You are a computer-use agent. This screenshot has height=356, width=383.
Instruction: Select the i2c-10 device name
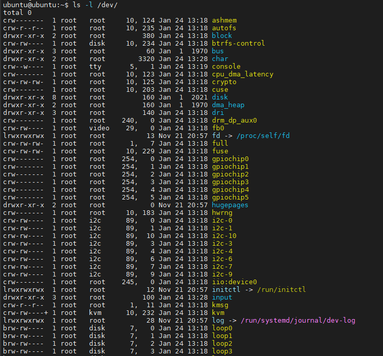[x=224, y=235]
